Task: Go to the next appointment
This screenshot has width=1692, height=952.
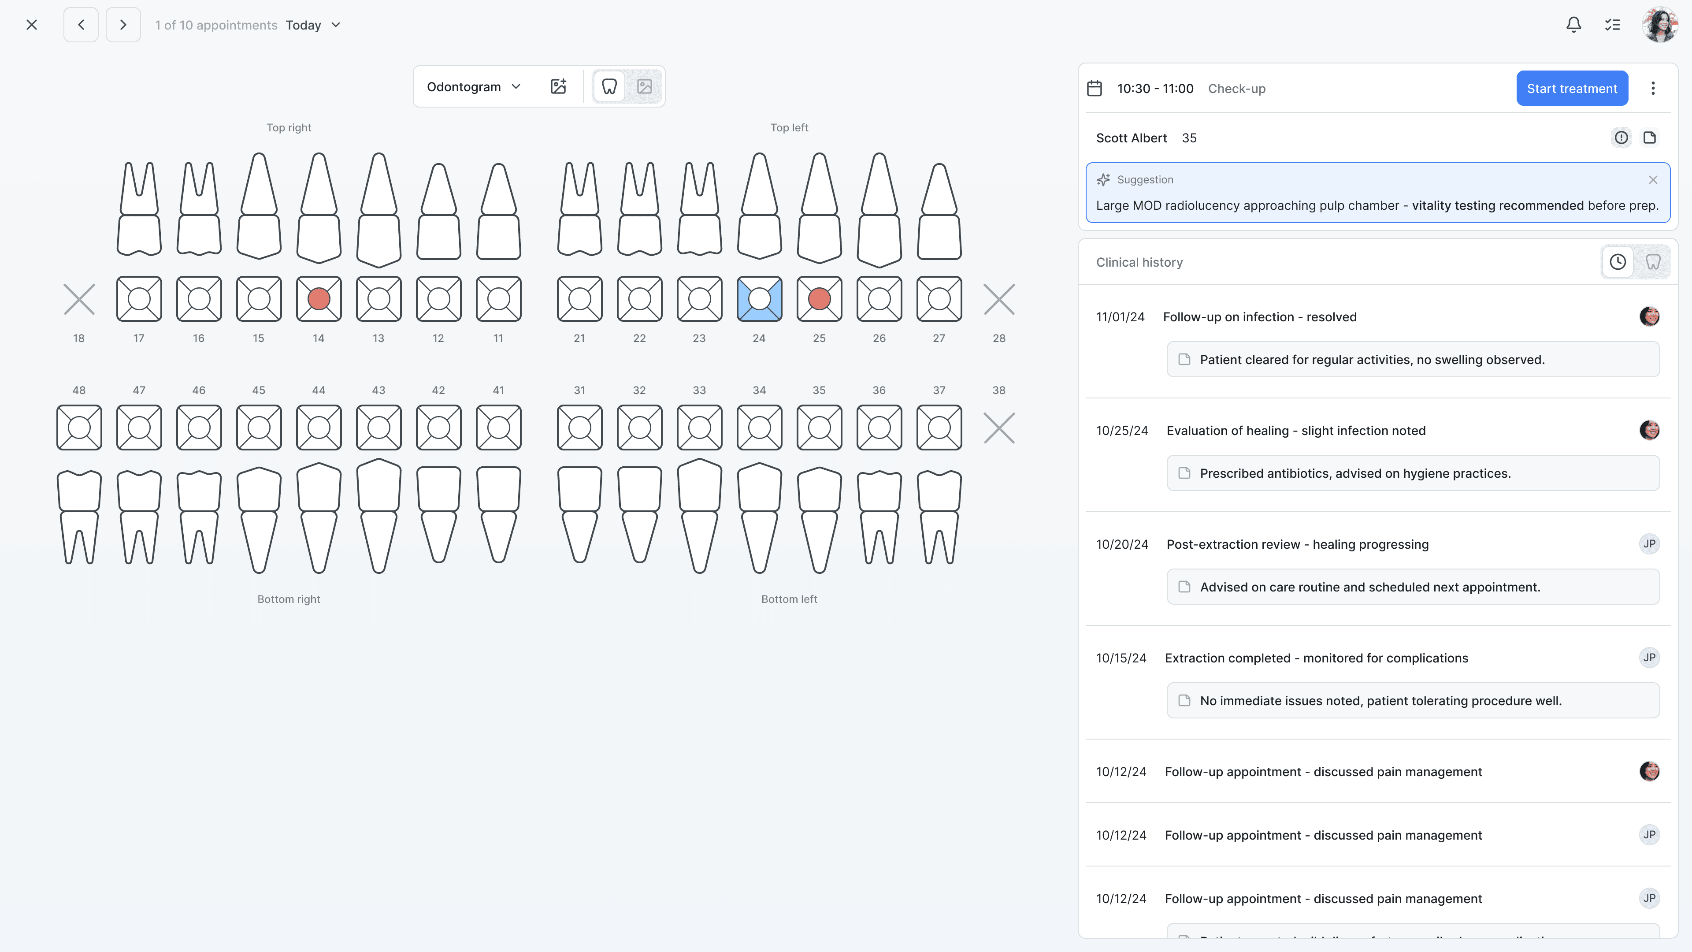Action: 123,25
